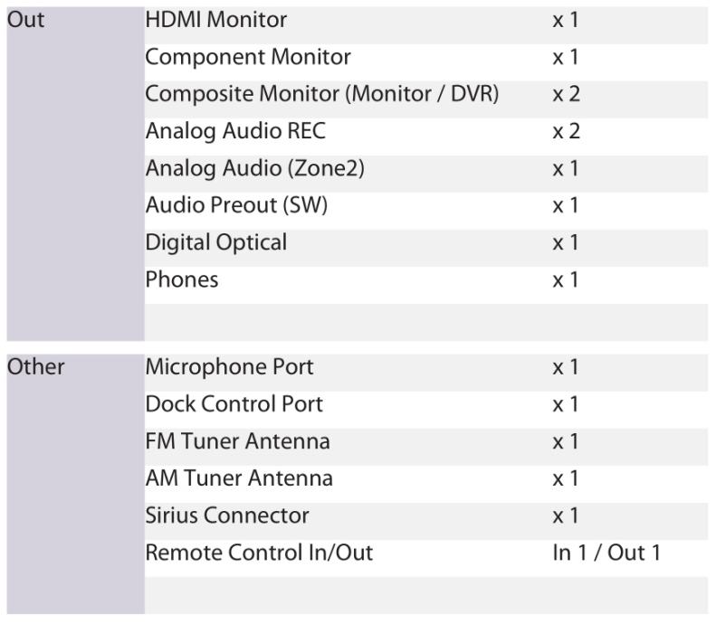This screenshot has height=624, width=716.
Task: Click x 2 quantity beside Composite Monitor
Action: click(x=567, y=94)
